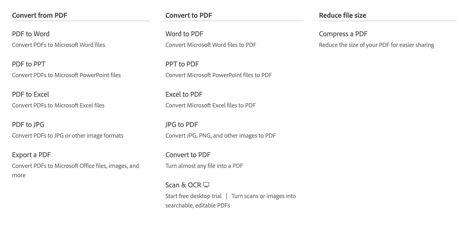Click 'Convert PDFs to Microsoft Word files' description

tap(58, 45)
